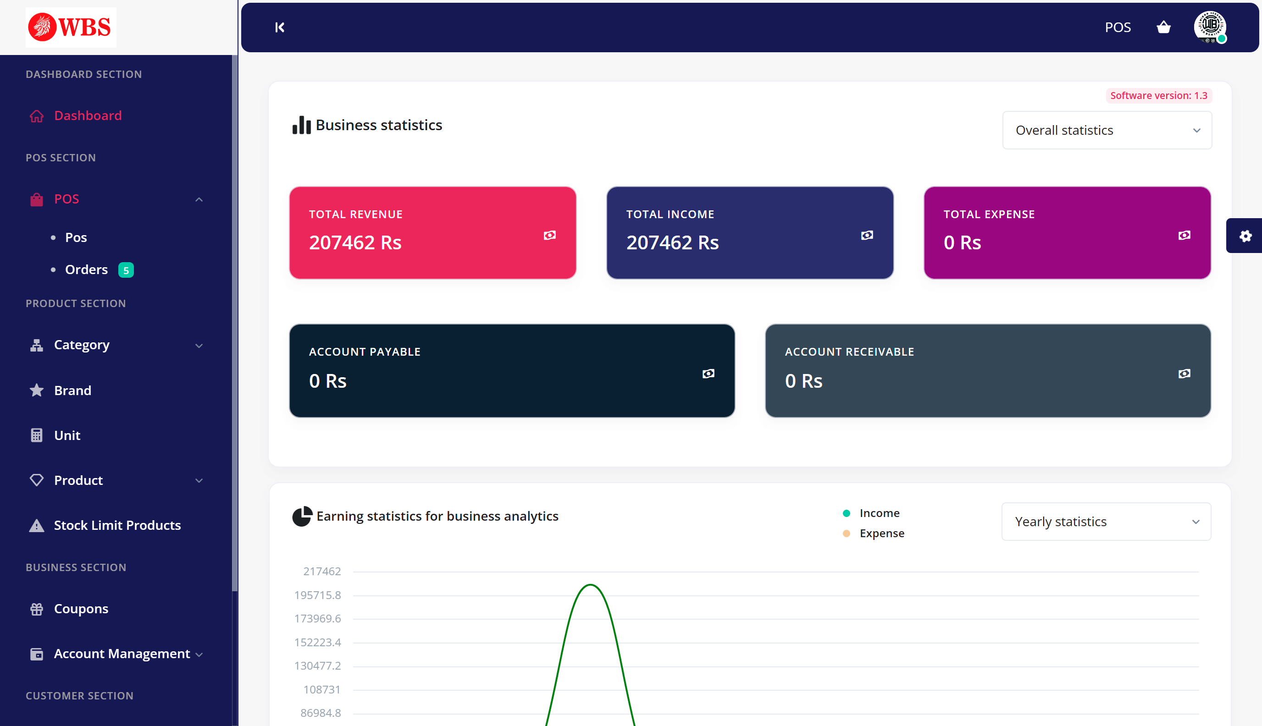Click the money icon on Account Payable card
The image size is (1262, 726).
[x=708, y=374]
